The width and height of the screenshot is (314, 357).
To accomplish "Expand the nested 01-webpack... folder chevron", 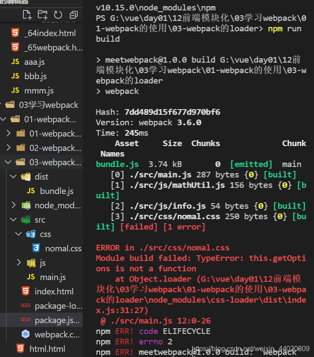I will [x=8, y=133].
